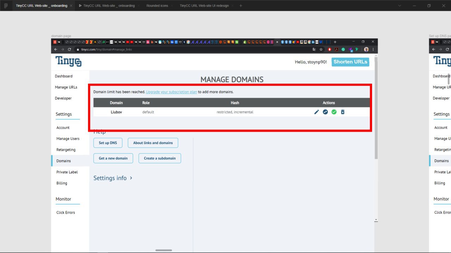Click the reload icon in domain page mockup
This screenshot has height=253, width=451.
pos(69,50)
